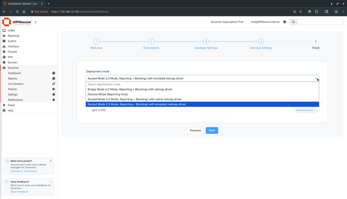Close the Installation Wizard browser tab
Screen dimensions: 347x199
[x=42, y=3]
